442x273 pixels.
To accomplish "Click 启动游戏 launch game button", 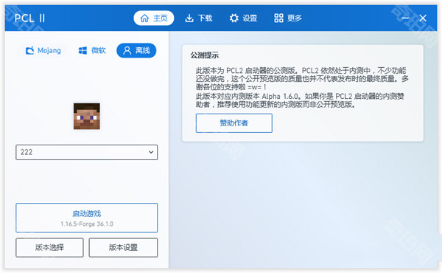I will point(86,218).
